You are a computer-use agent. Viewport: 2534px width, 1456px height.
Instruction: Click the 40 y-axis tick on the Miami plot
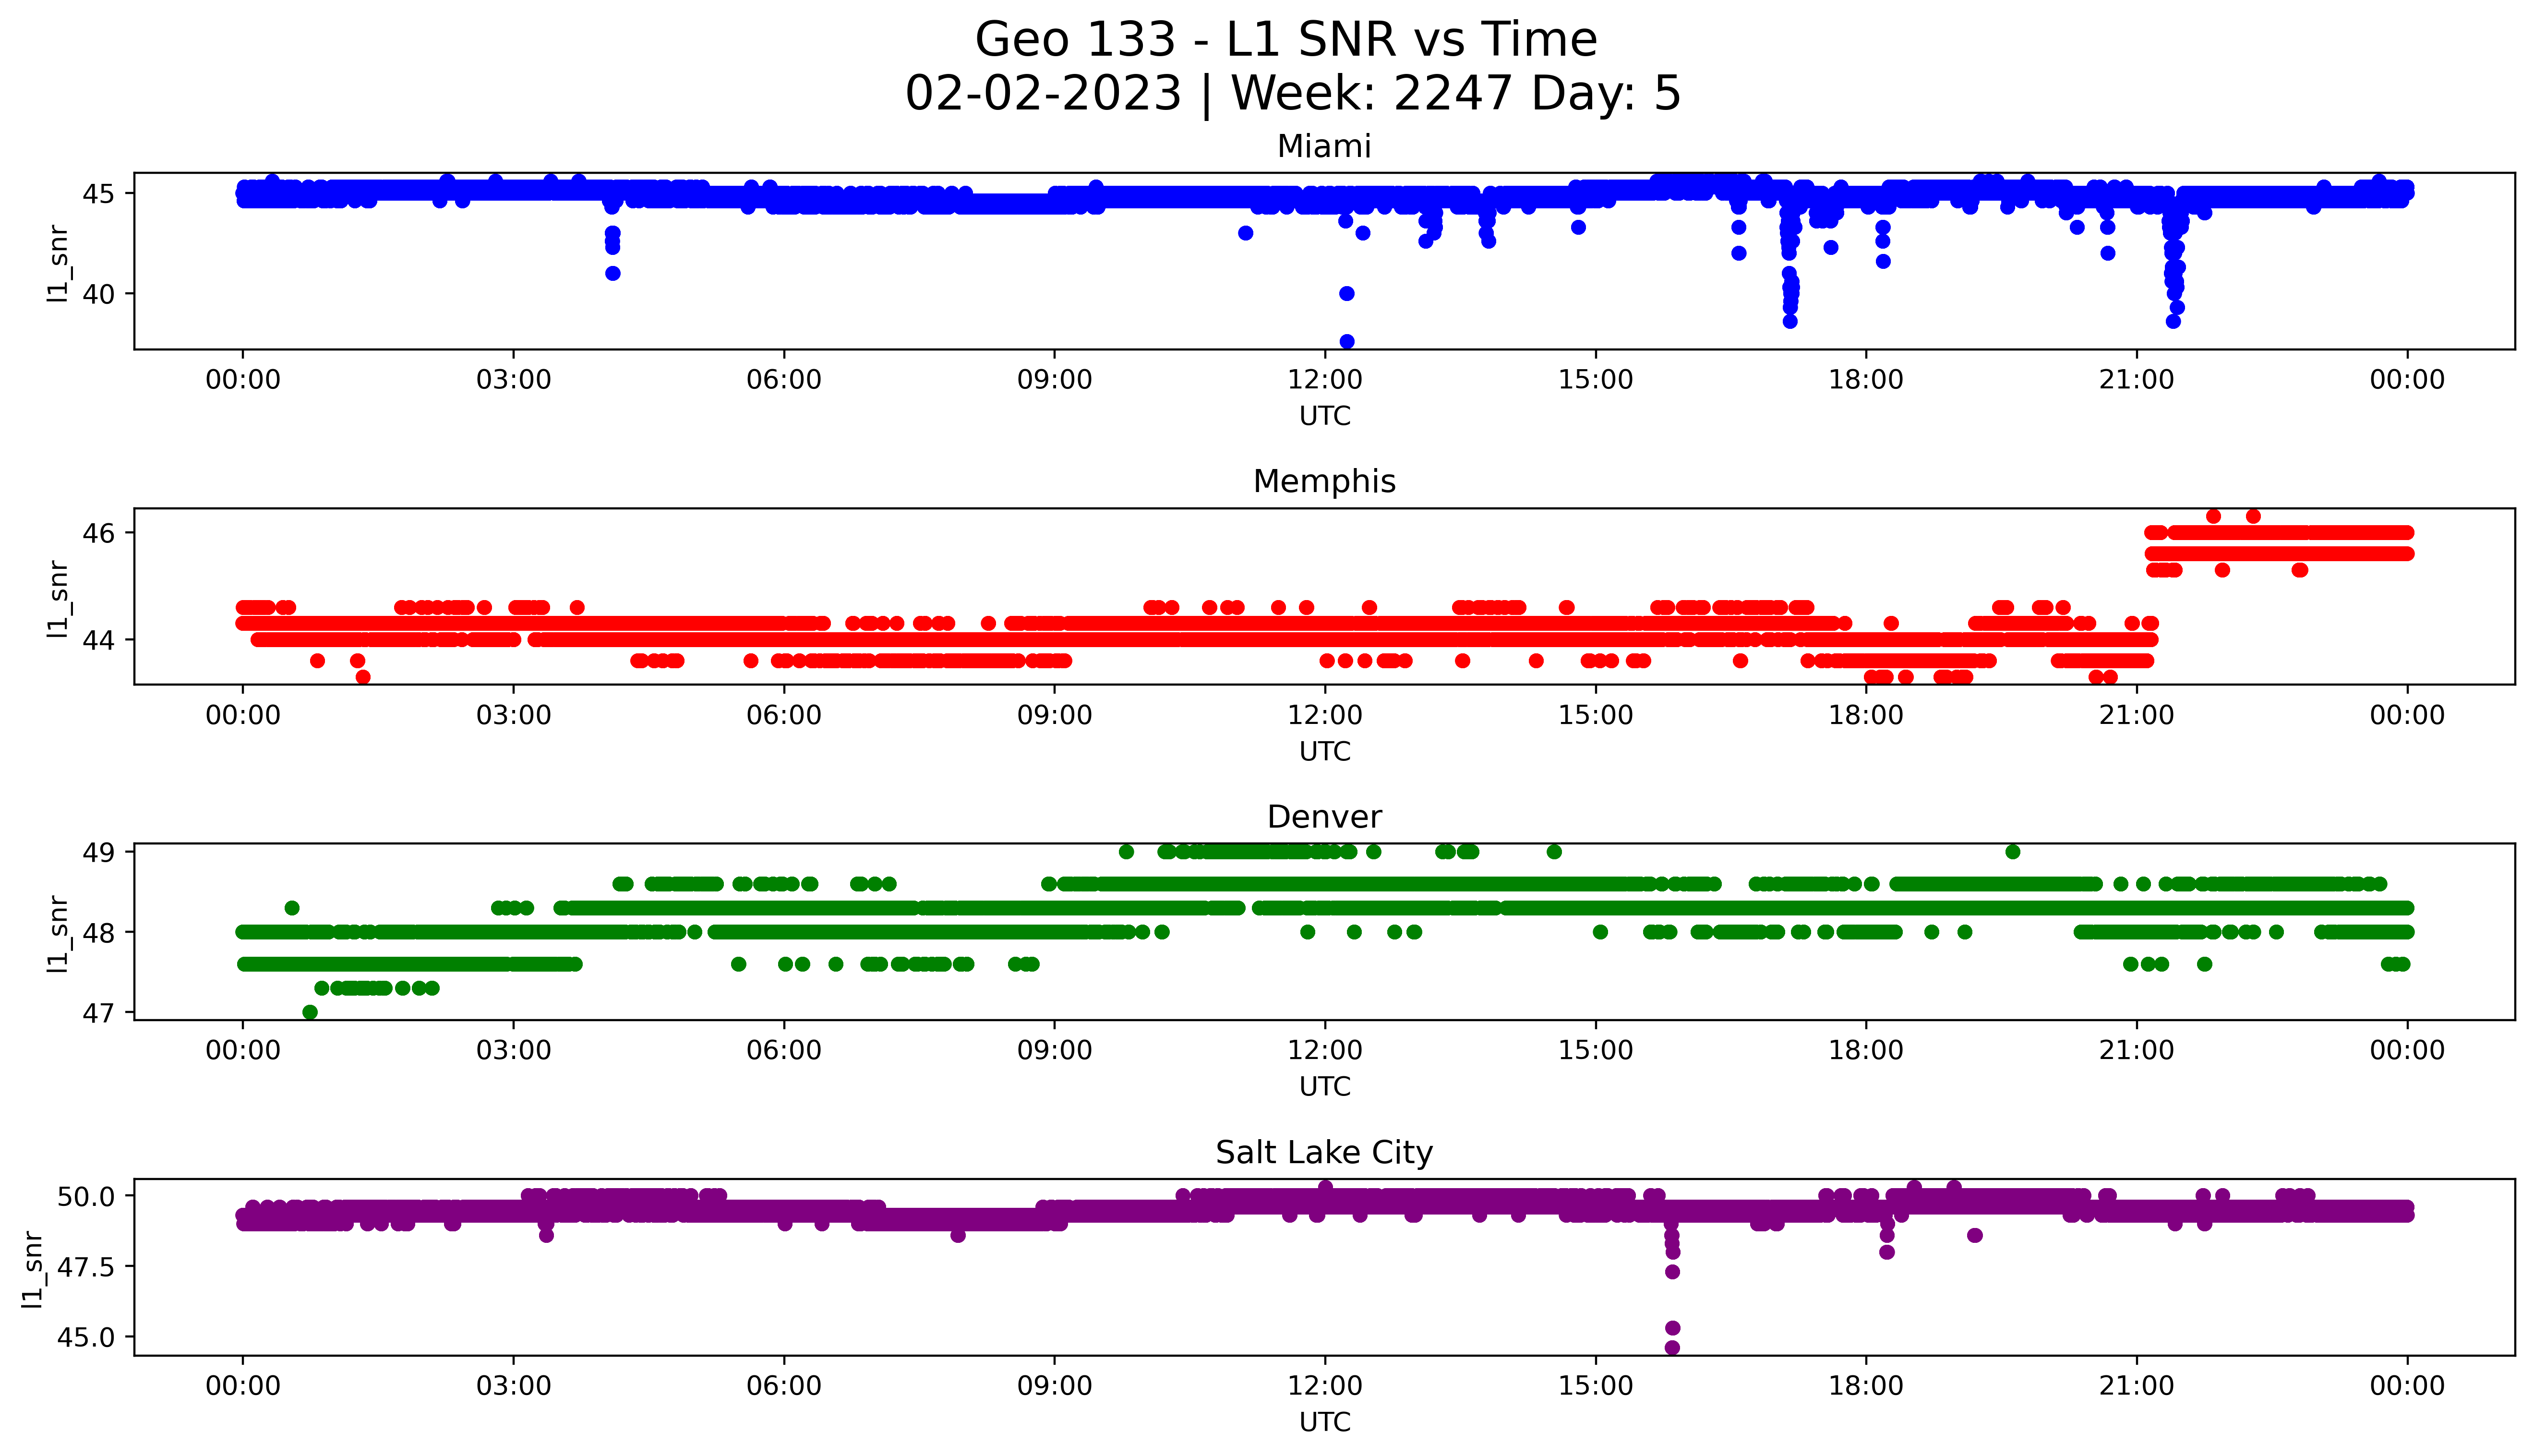[99, 294]
